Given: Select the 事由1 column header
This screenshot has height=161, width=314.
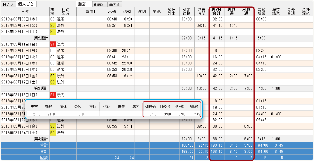Looking at the screenshot, I should point(91,11).
